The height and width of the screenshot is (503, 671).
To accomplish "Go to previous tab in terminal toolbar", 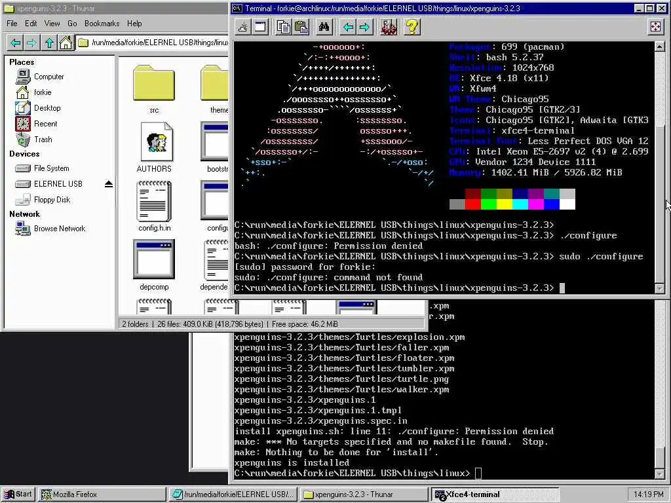I will click(x=348, y=27).
